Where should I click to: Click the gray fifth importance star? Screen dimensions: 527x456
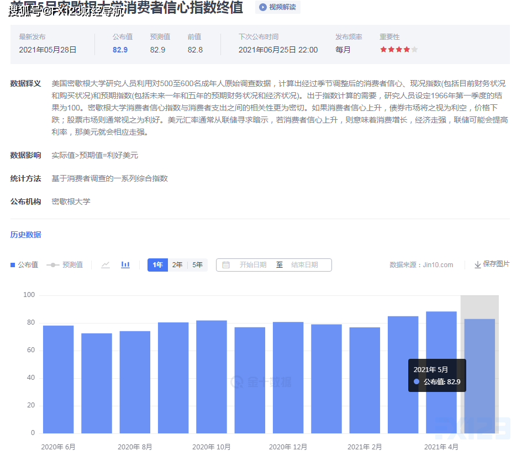tap(415, 50)
